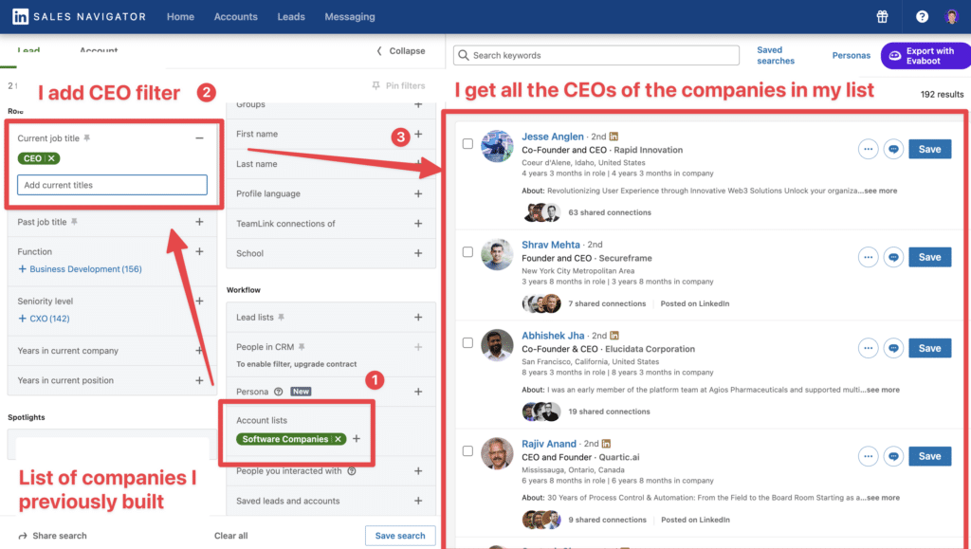Expand the Persona filter
The width and height of the screenshot is (971, 549).
pos(418,392)
